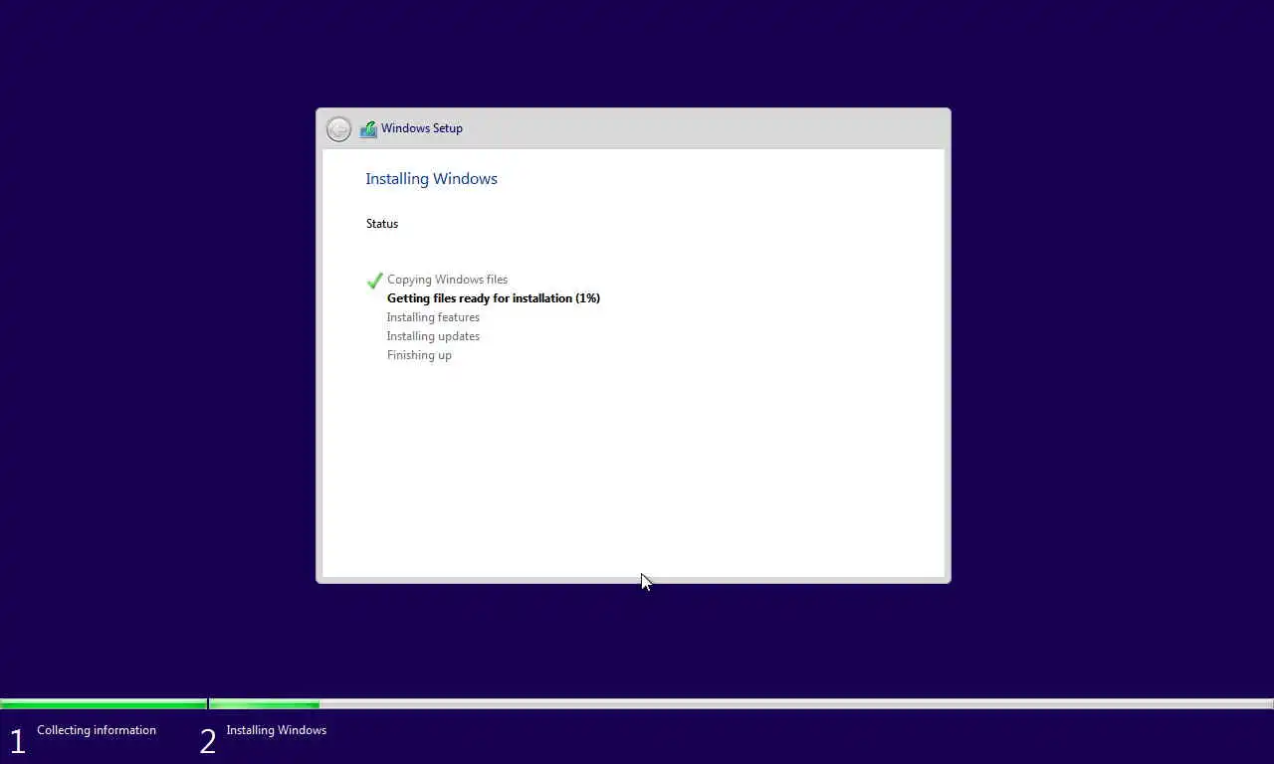Screen dimensions: 1274x764
Task: Click the Collecting information stage label
Action: click(97, 730)
